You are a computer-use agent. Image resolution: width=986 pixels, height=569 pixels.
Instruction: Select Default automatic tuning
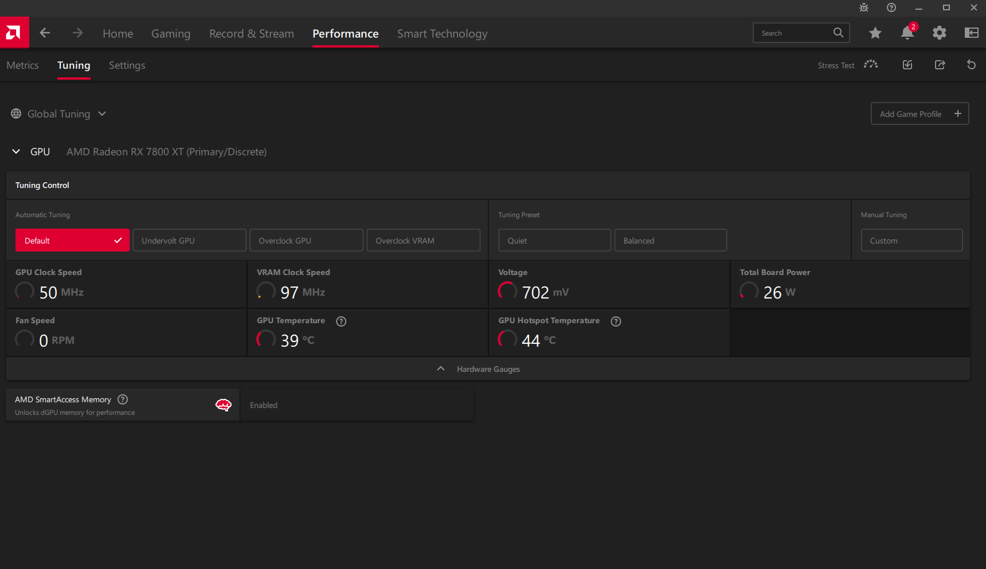coord(72,241)
